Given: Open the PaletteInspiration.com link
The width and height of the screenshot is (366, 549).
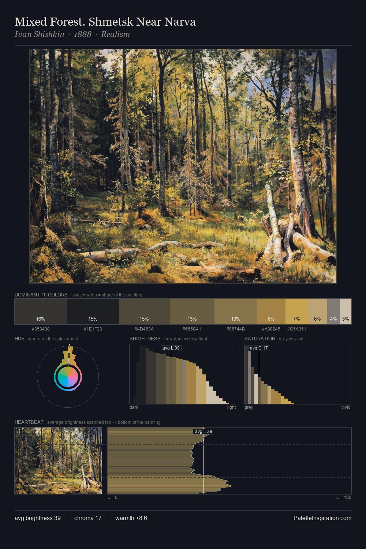Looking at the screenshot, I should (322, 518).
